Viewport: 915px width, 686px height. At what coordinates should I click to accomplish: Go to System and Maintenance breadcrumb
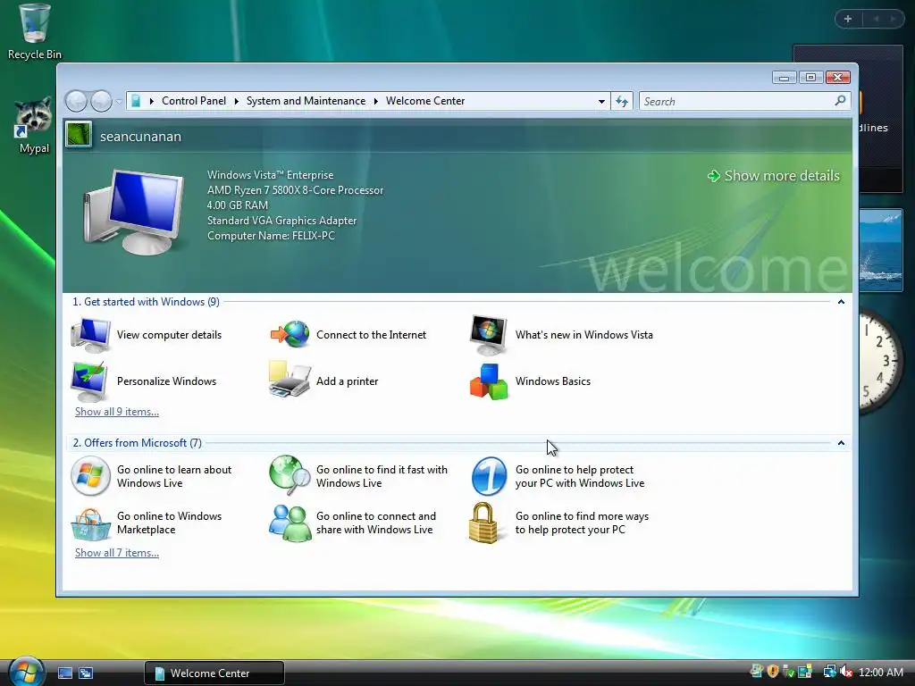(306, 101)
